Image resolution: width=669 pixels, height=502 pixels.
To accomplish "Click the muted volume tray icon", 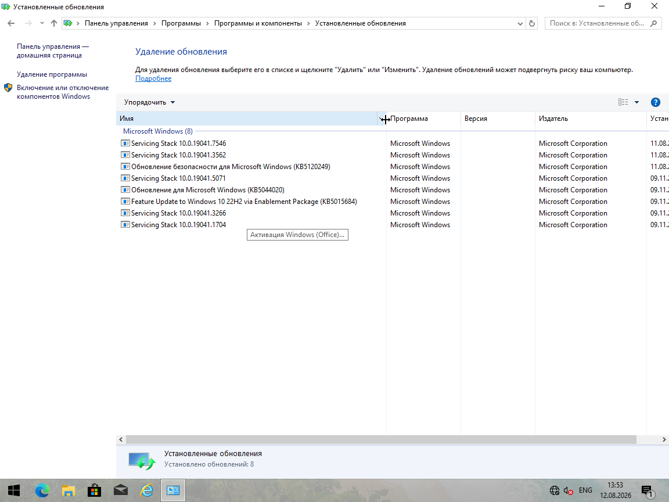I will tap(568, 491).
